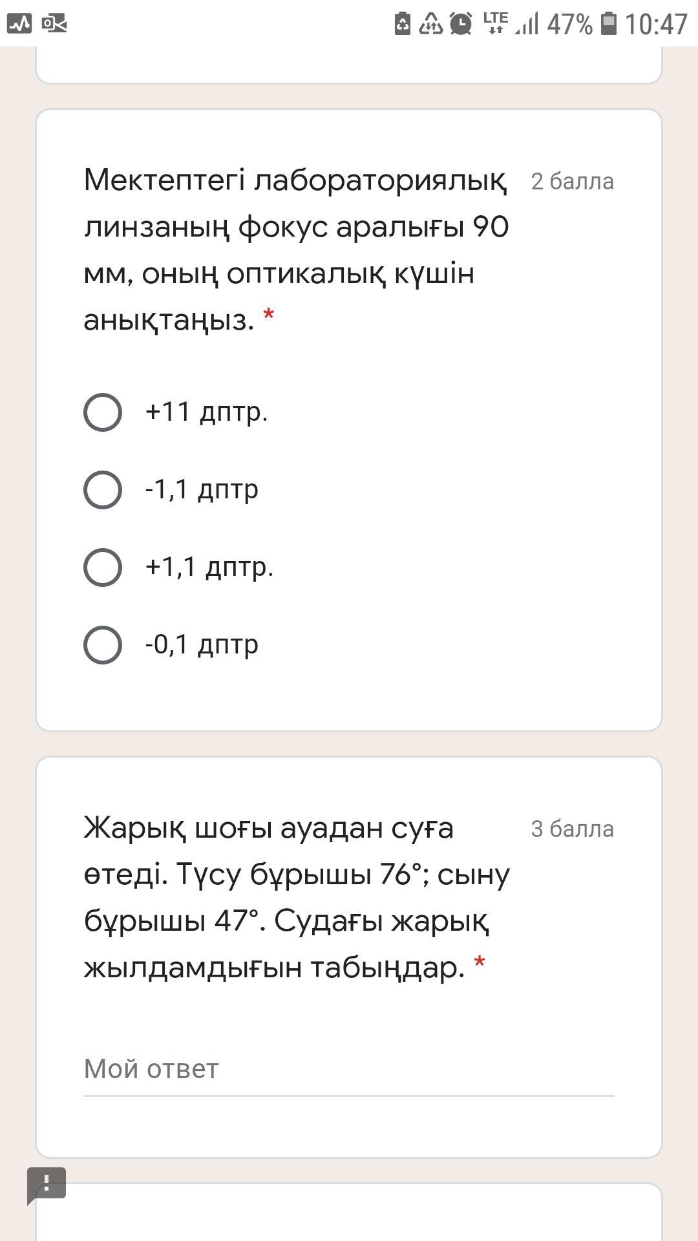Tap the 10:47 clock in status bar
The width and height of the screenshot is (698, 1241).
tap(656, 25)
